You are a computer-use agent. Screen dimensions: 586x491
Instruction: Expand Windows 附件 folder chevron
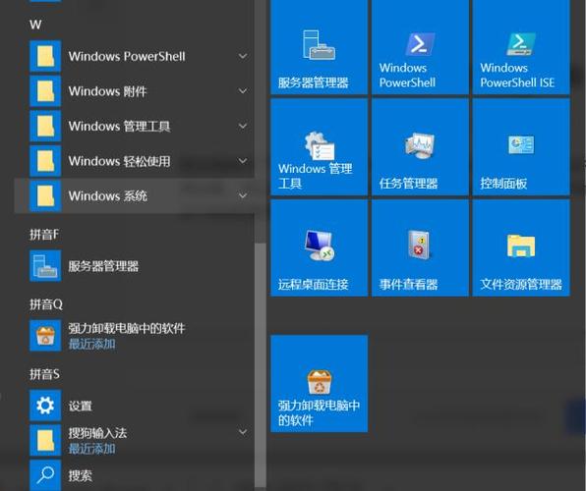click(x=243, y=91)
